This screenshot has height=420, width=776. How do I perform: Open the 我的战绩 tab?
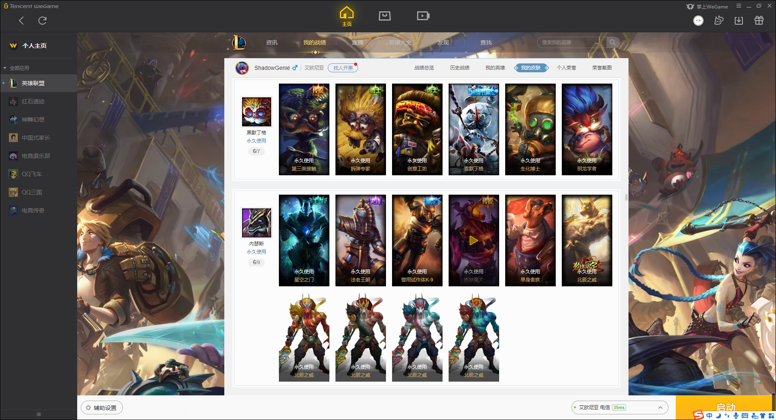[x=314, y=42]
